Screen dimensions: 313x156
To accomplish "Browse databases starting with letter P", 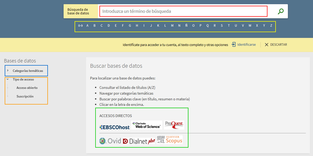I will coord(200,26).
